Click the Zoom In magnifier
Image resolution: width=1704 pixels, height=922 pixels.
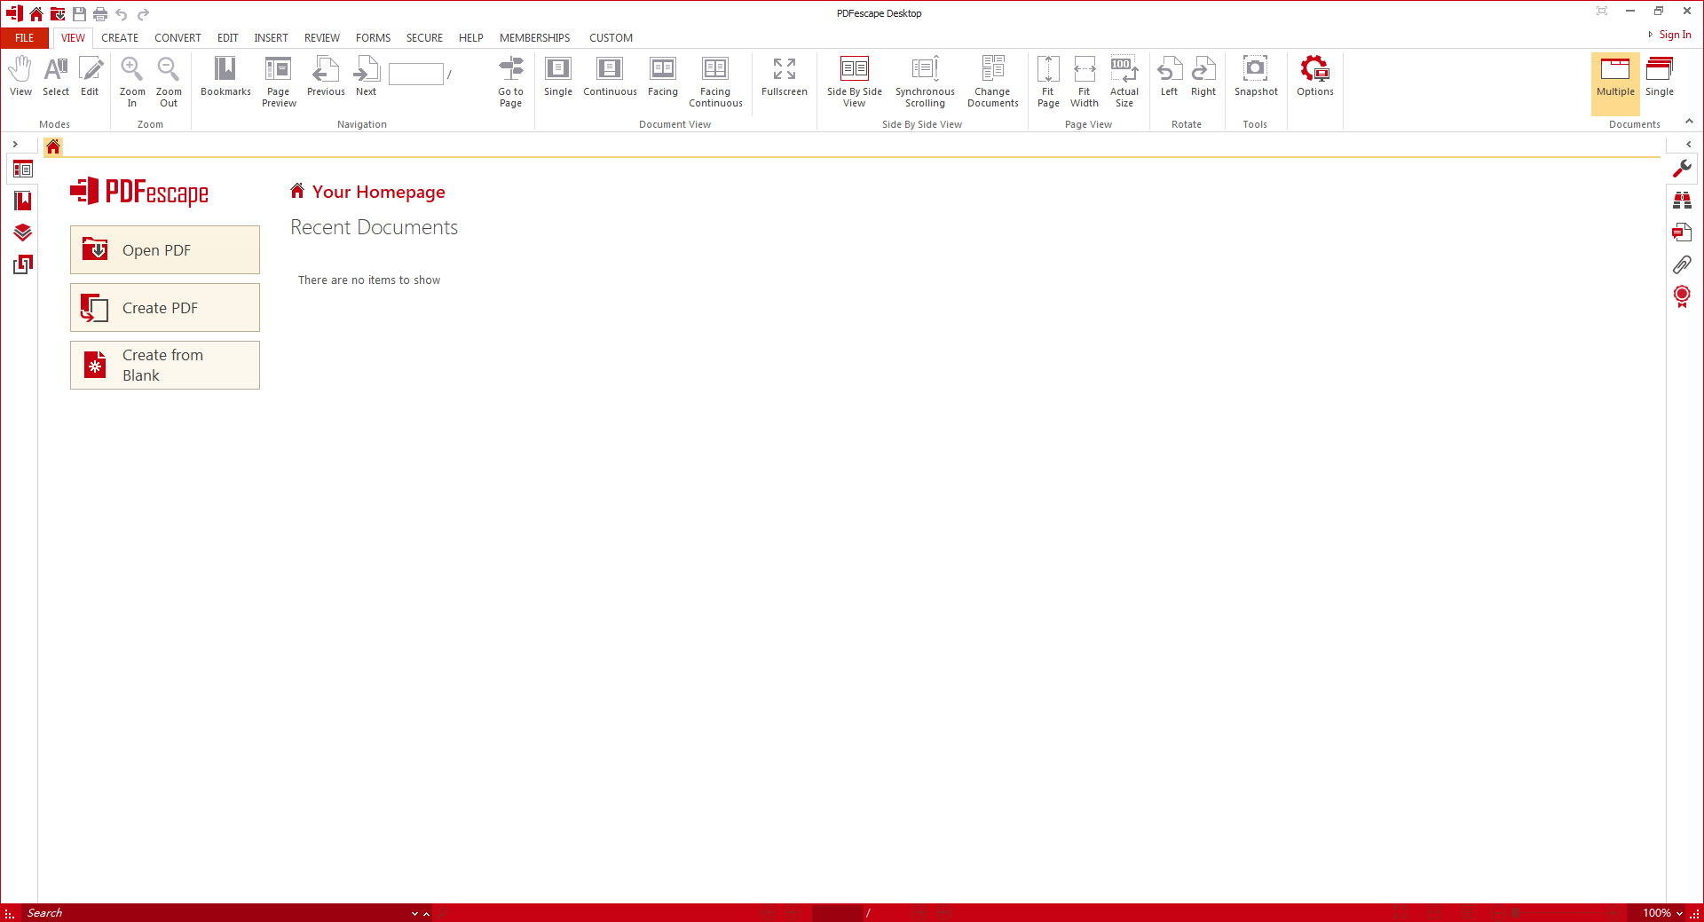132,83
